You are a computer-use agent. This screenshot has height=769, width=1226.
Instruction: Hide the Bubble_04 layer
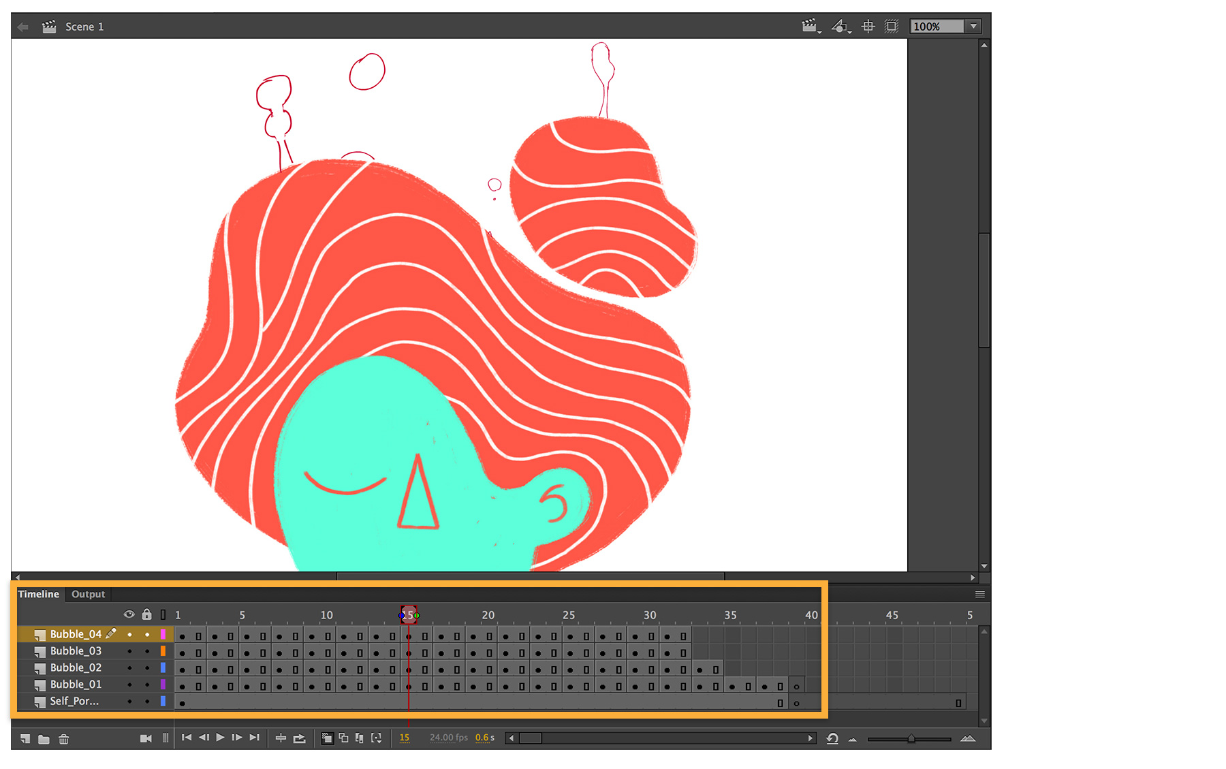pyautogui.click(x=129, y=634)
